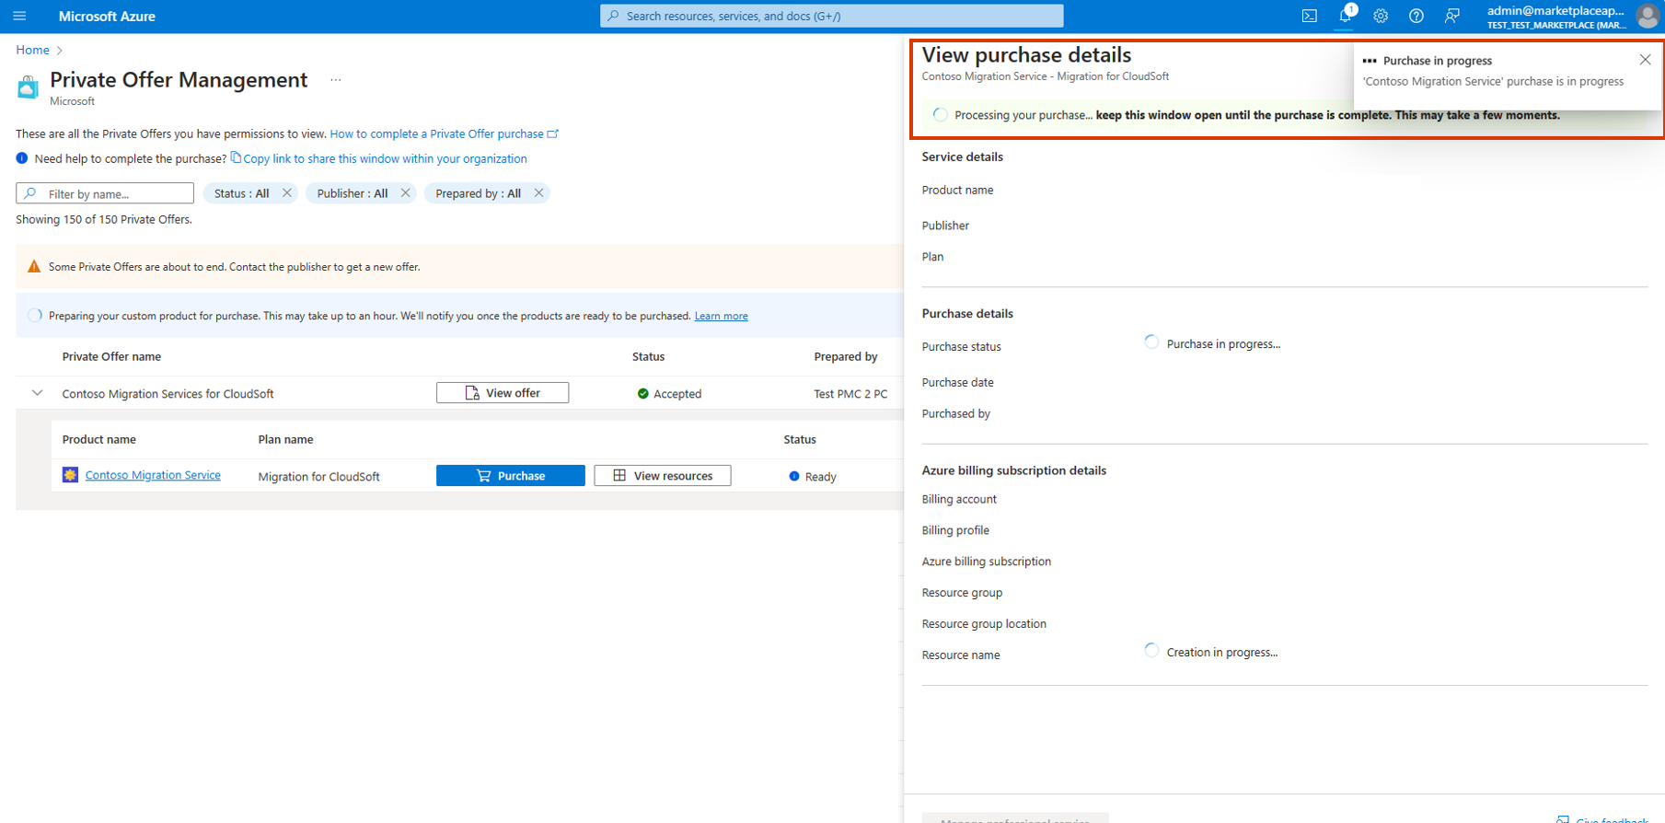This screenshot has height=823, width=1665.
Task: Click the Private Offer name column header
Action: tap(111, 356)
